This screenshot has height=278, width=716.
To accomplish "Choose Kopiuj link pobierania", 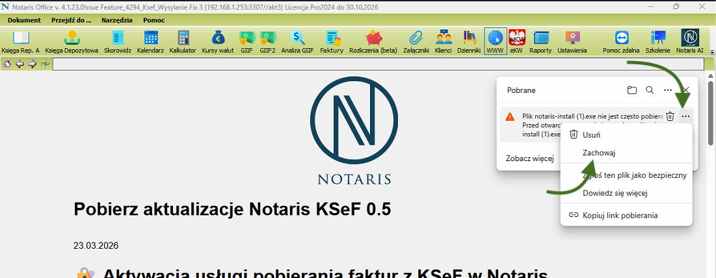I will pos(620,215).
